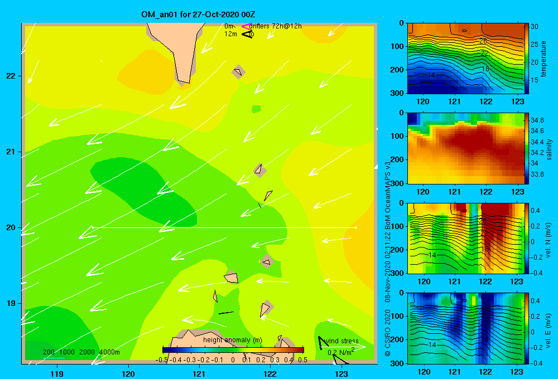Click the title 'OM_an01 for 27-Oct-2020 00Z'
Screen dimensions: 558x379
coord(198,14)
